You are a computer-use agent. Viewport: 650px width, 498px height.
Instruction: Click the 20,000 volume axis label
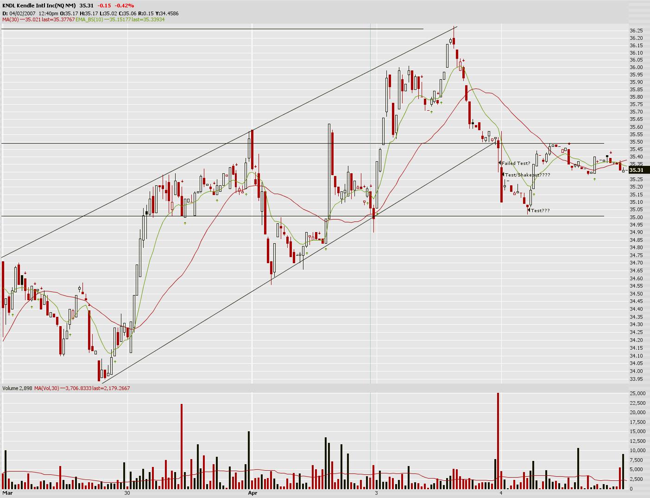638,412
